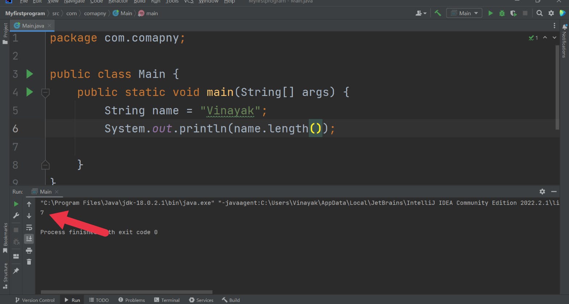The width and height of the screenshot is (569, 304).
Task: Open the code with me user icon
Action: tap(421, 13)
